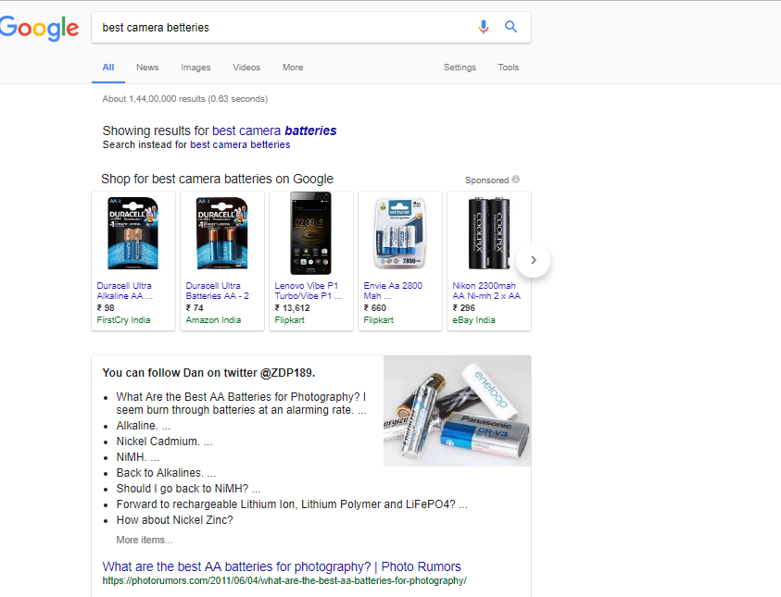This screenshot has height=597, width=781.
Task: Click the blue magnifier search icon
Action: [x=511, y=27]
